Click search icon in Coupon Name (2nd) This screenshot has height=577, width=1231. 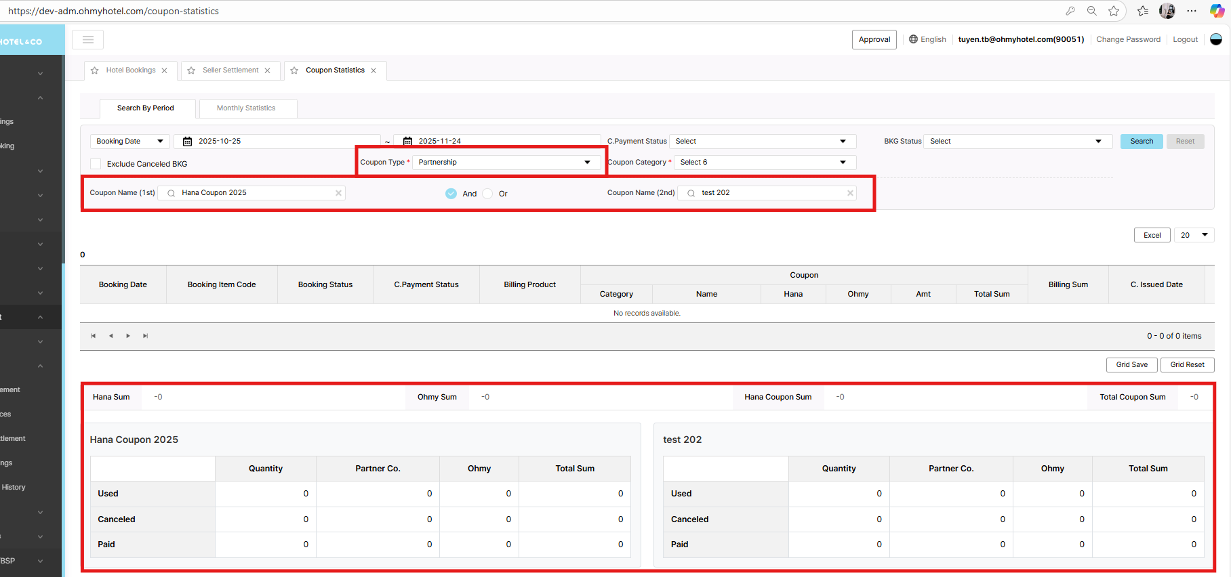(691, 193)
